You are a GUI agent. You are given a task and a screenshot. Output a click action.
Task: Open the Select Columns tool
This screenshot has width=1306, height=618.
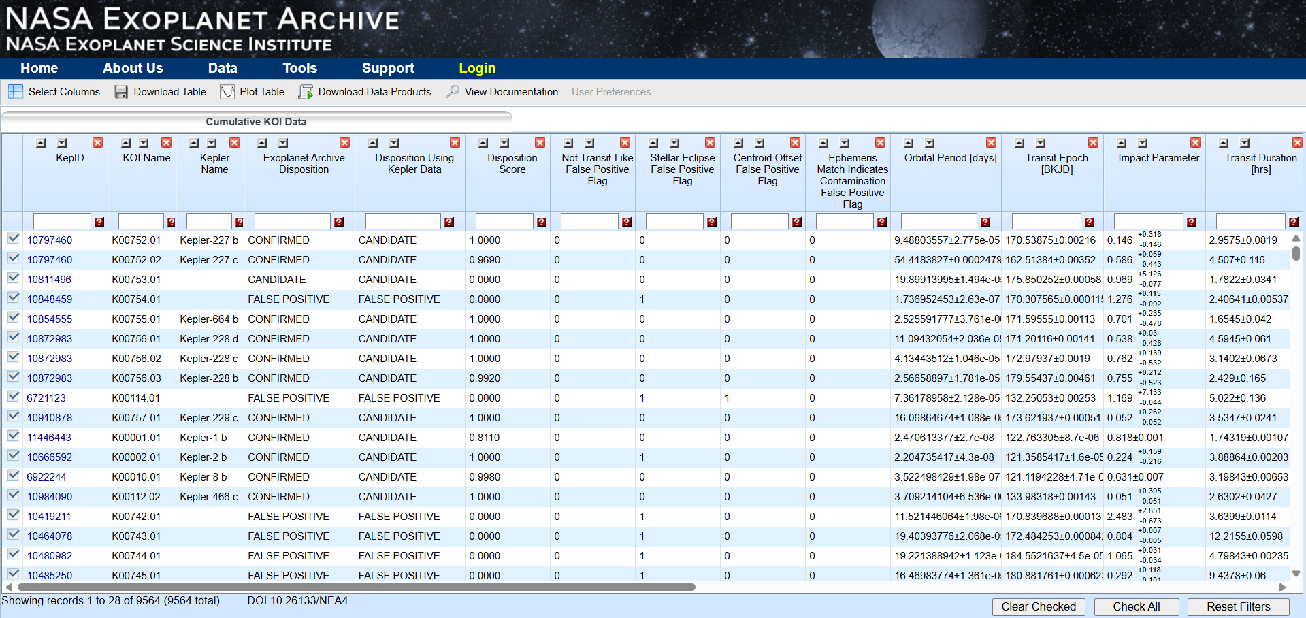(63, 91)
